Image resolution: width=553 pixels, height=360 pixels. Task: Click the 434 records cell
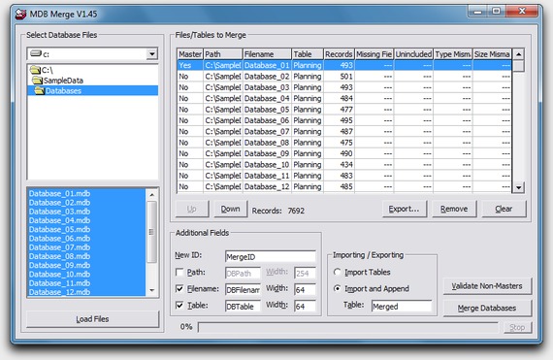(x=340, y=164)
